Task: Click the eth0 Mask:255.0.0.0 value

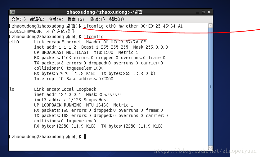Action: (150, 47)
